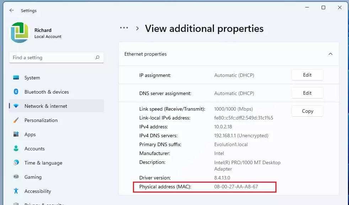Select Evolution1.local DNS suffix
The image size is (349, 205).
coord(231,145)
